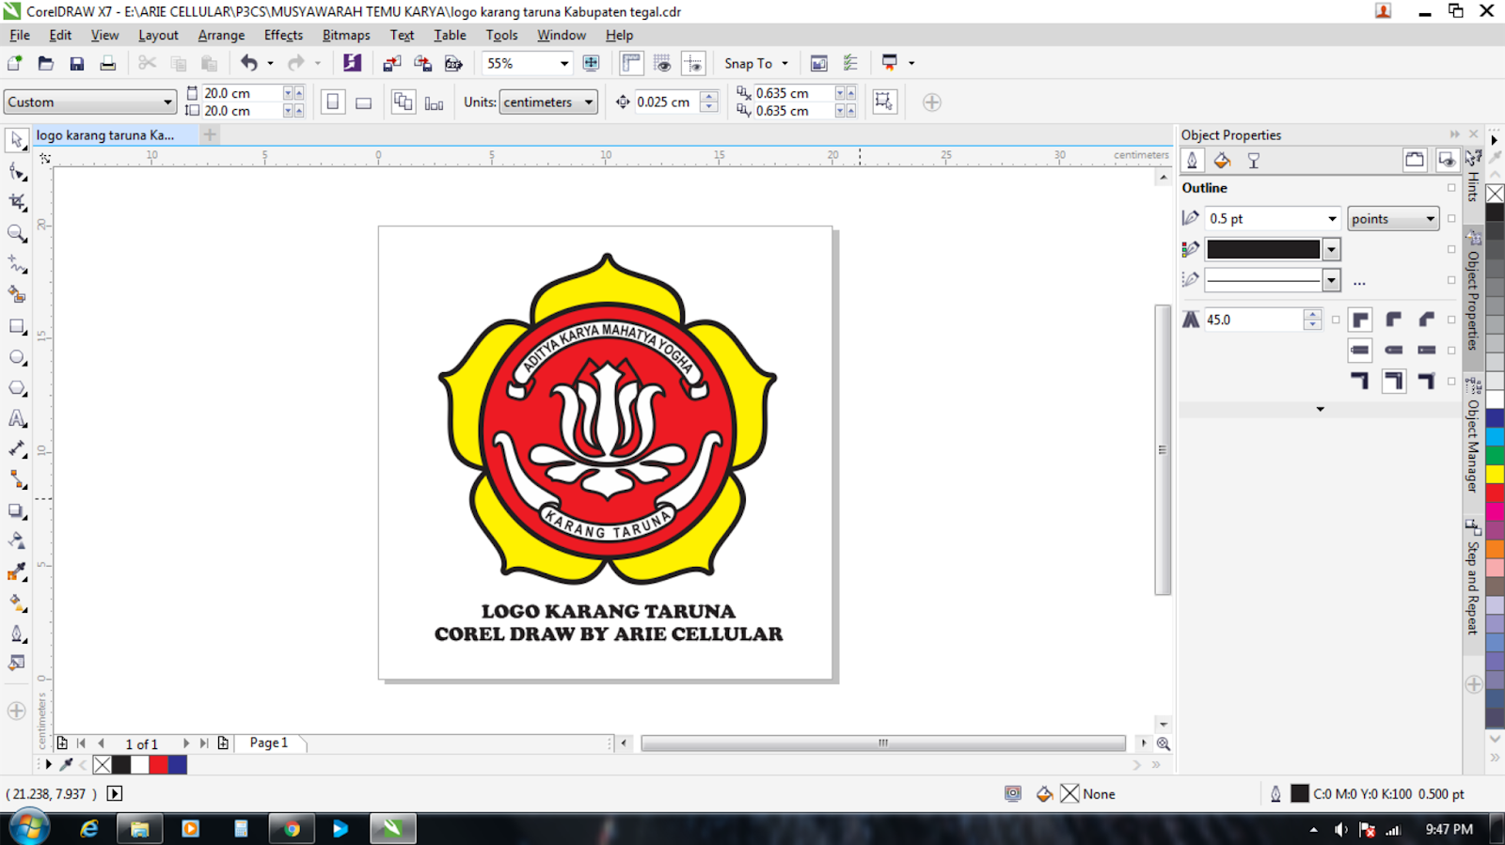The image size is (1505, 845).
Task: Choose landscape page orientation
Action: tap(364, 102)
